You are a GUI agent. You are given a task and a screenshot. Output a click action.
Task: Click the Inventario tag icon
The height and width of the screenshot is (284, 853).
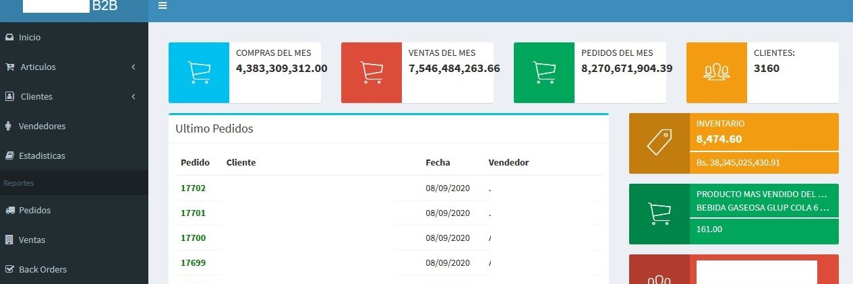coord(659,143)
